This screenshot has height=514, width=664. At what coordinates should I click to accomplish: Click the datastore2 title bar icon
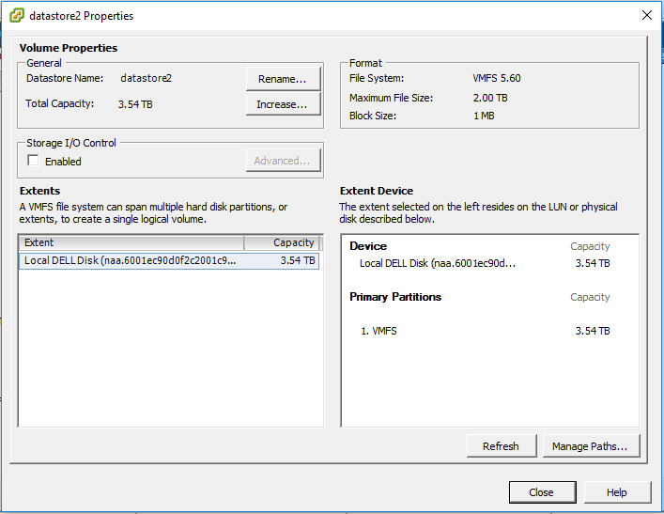pyautogui.click(x=17, y=15)
